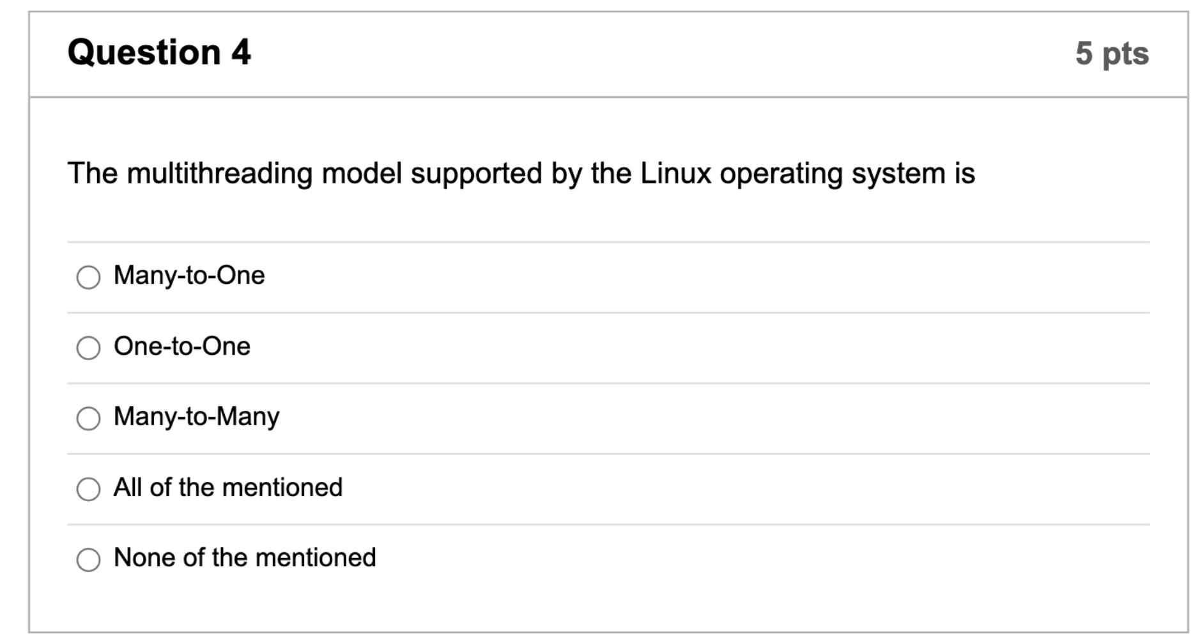
Task: Select the Many-to-One radio button
Action: [88, 276]
